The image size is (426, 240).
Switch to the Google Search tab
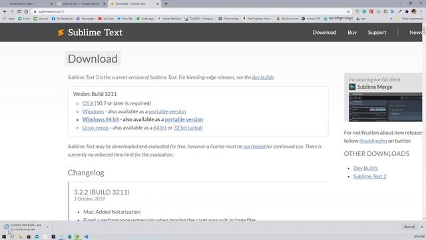tap(81, 4)
